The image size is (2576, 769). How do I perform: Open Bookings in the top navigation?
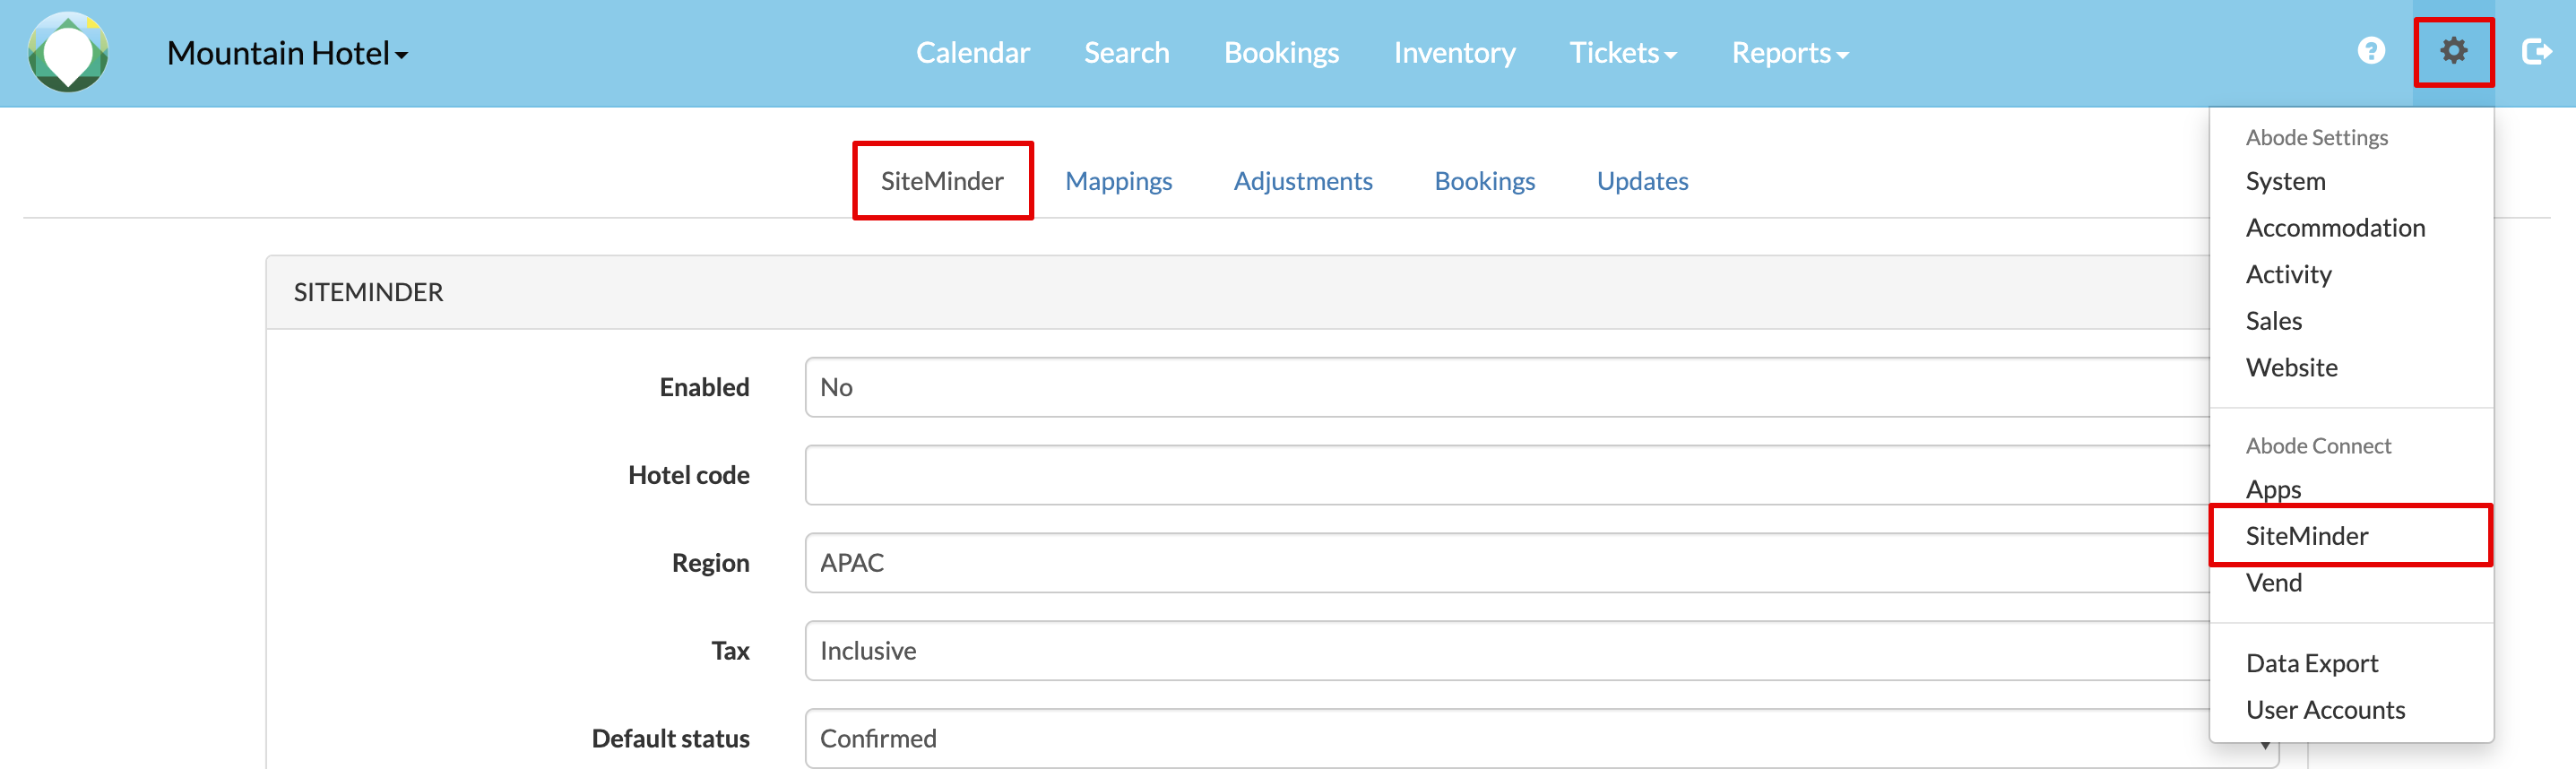(1281, 53)
